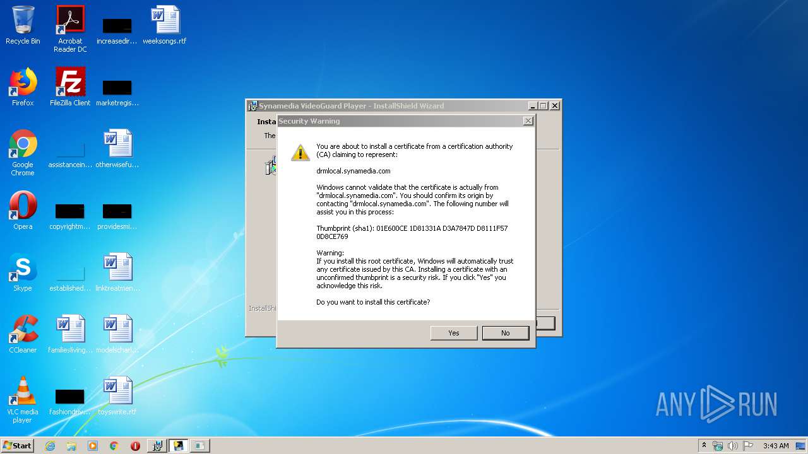The image size is (808, 454).
Task: Open Windows Explorer from taskbar
Action: pos(71,446)
